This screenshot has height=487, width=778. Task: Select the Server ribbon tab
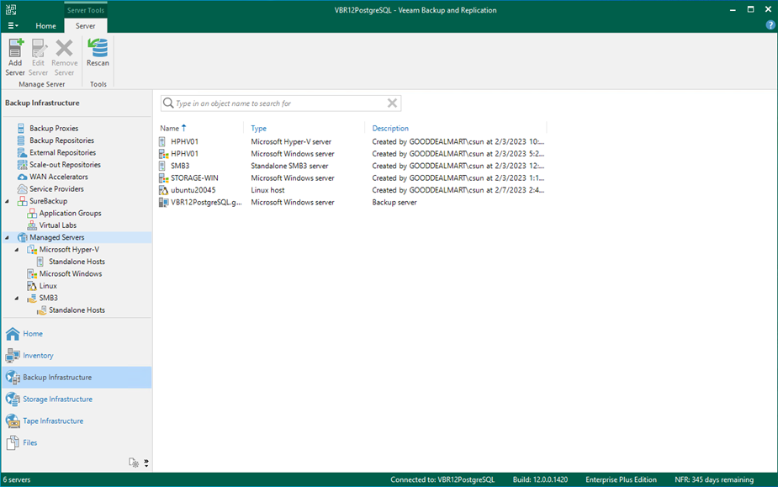tap(85, 26)
